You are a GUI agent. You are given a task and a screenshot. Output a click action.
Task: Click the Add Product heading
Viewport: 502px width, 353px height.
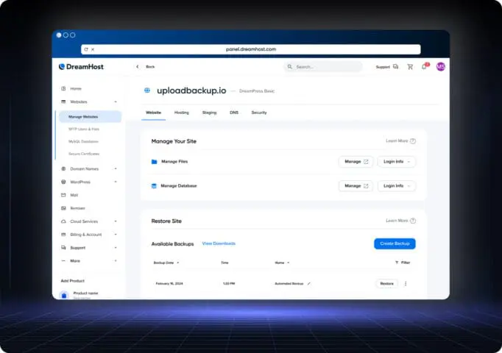click(x=73, y=281)
